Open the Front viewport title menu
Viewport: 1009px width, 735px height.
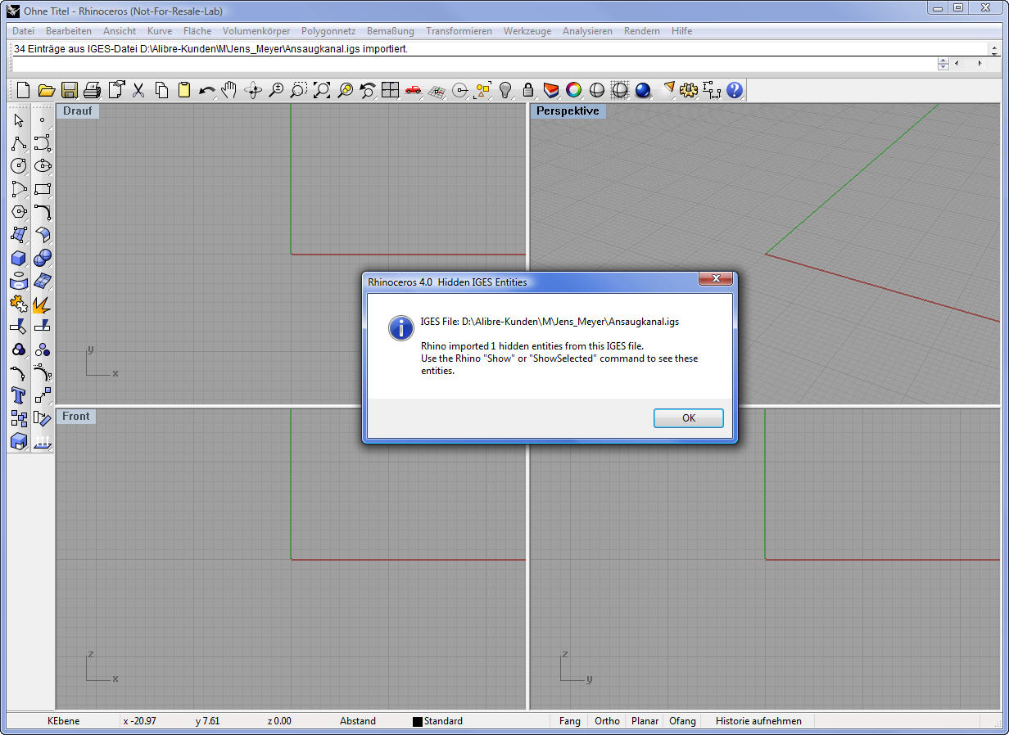[76, 416]
